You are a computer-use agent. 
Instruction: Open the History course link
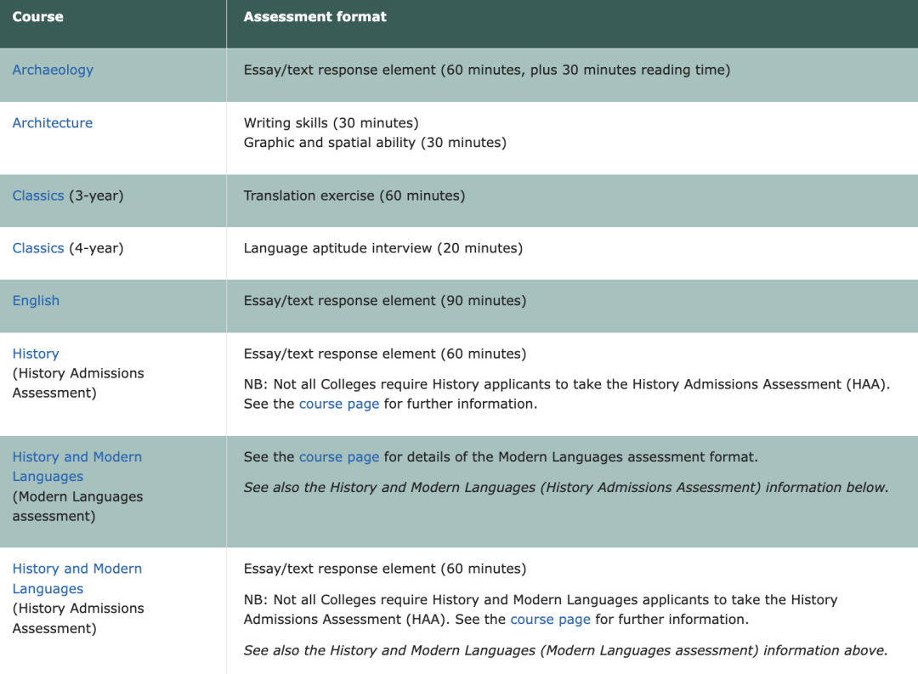point(36,353)
